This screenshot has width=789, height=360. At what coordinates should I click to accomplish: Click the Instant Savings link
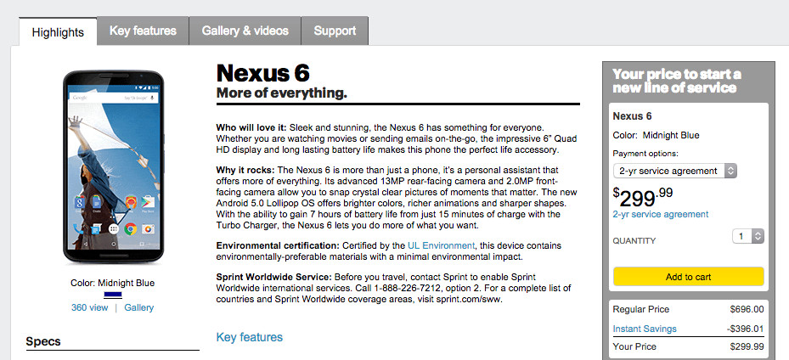coord(645,329)
